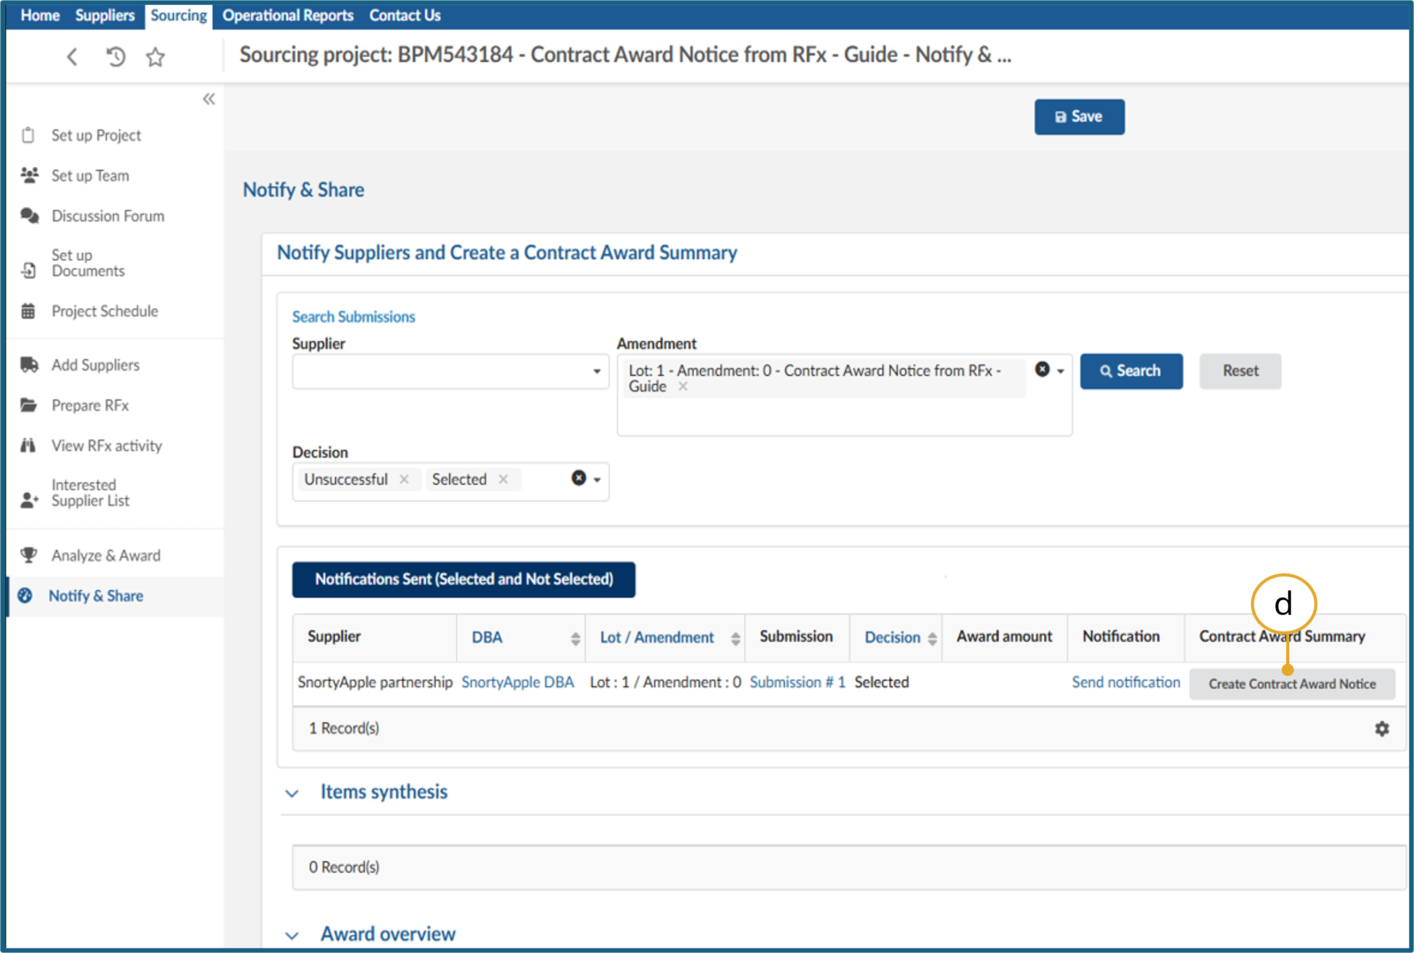
Task: Remove the Unsuccessful decision tag
Action: [x=404, y=479]
